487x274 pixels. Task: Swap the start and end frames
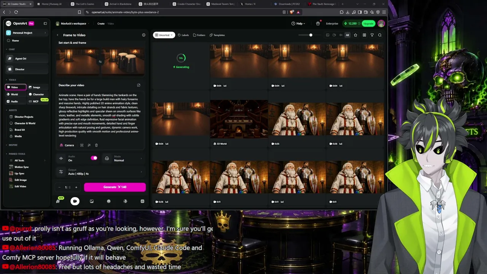point(100,62)
